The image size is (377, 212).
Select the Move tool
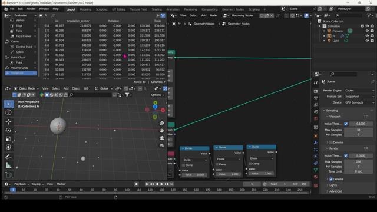(x=8, y=122)
